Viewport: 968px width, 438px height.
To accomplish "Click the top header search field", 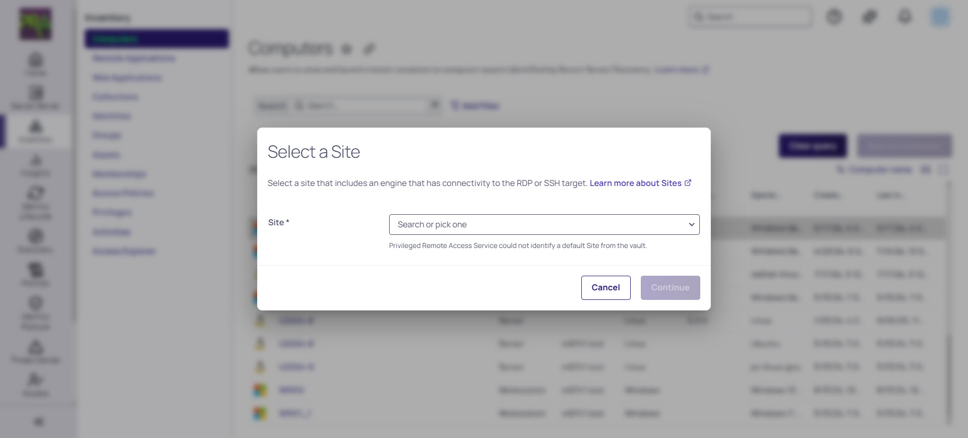I will [750, 17].
